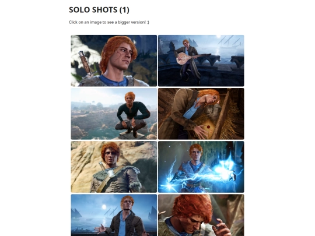View the character crouching above the coast
This screenshot has width=315, height=236.
pyautogui.click(x=114, y=114)
